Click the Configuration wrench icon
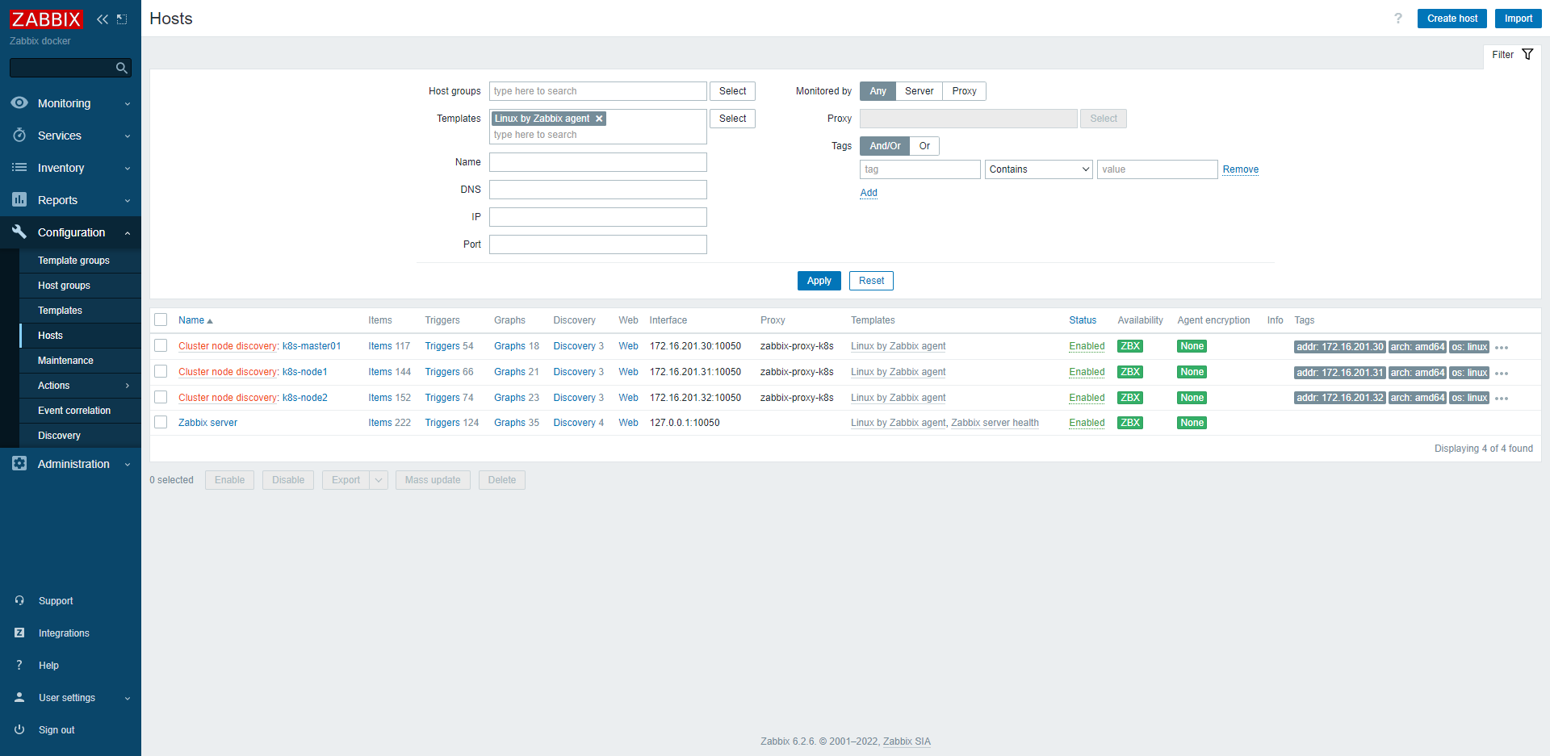 click(19, 232)
